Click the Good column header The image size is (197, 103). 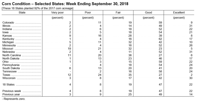click(149, 13)
